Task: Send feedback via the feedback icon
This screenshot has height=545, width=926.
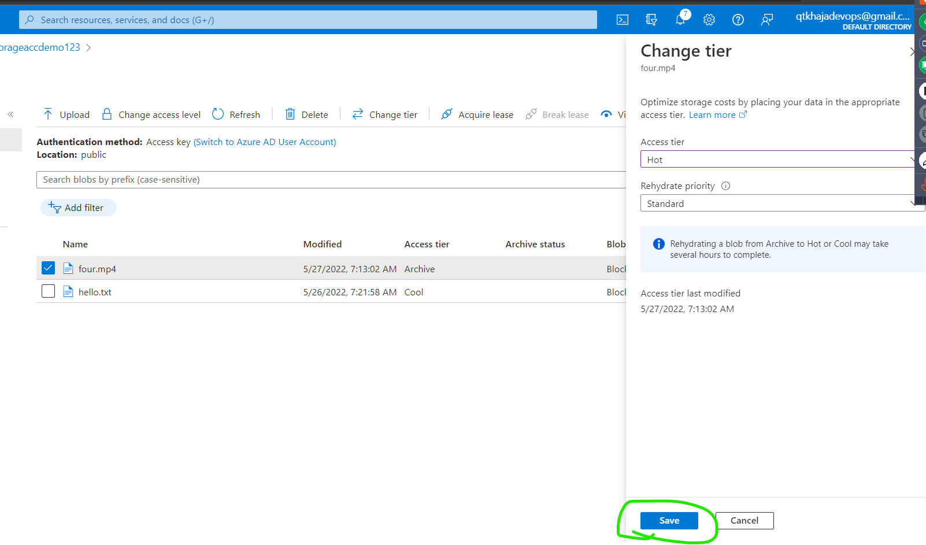Action: tap(767, 19)
